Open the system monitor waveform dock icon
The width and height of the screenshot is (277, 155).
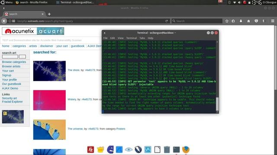(148, 149)
